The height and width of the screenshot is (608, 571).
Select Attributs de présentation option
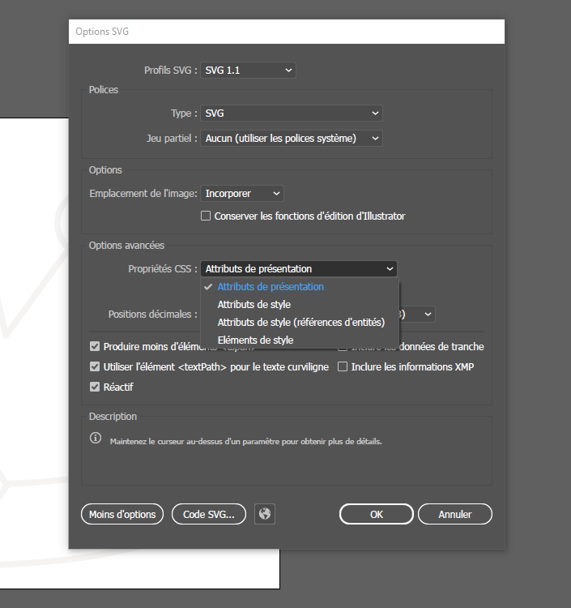271,287
